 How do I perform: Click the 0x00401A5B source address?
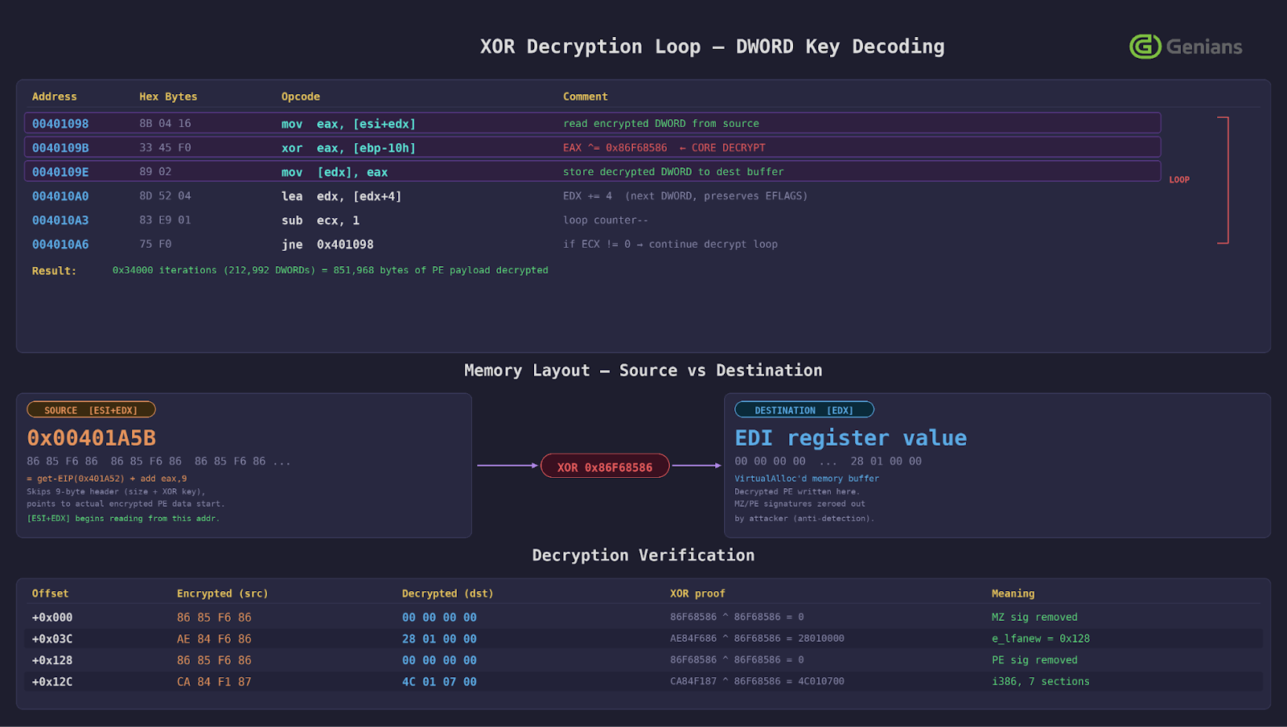91,437
